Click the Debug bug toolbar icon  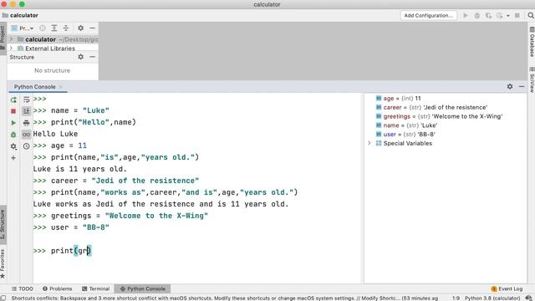[477, 15]
